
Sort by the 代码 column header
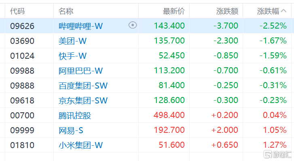17,11
